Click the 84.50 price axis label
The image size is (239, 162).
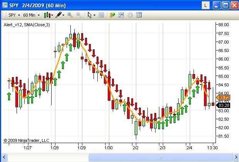224,85
